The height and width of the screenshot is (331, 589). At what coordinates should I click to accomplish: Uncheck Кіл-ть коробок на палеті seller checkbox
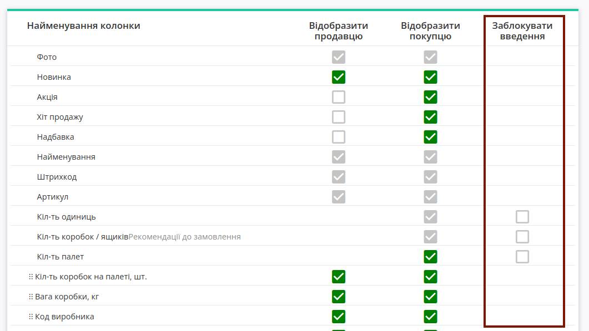coord(339,277)
